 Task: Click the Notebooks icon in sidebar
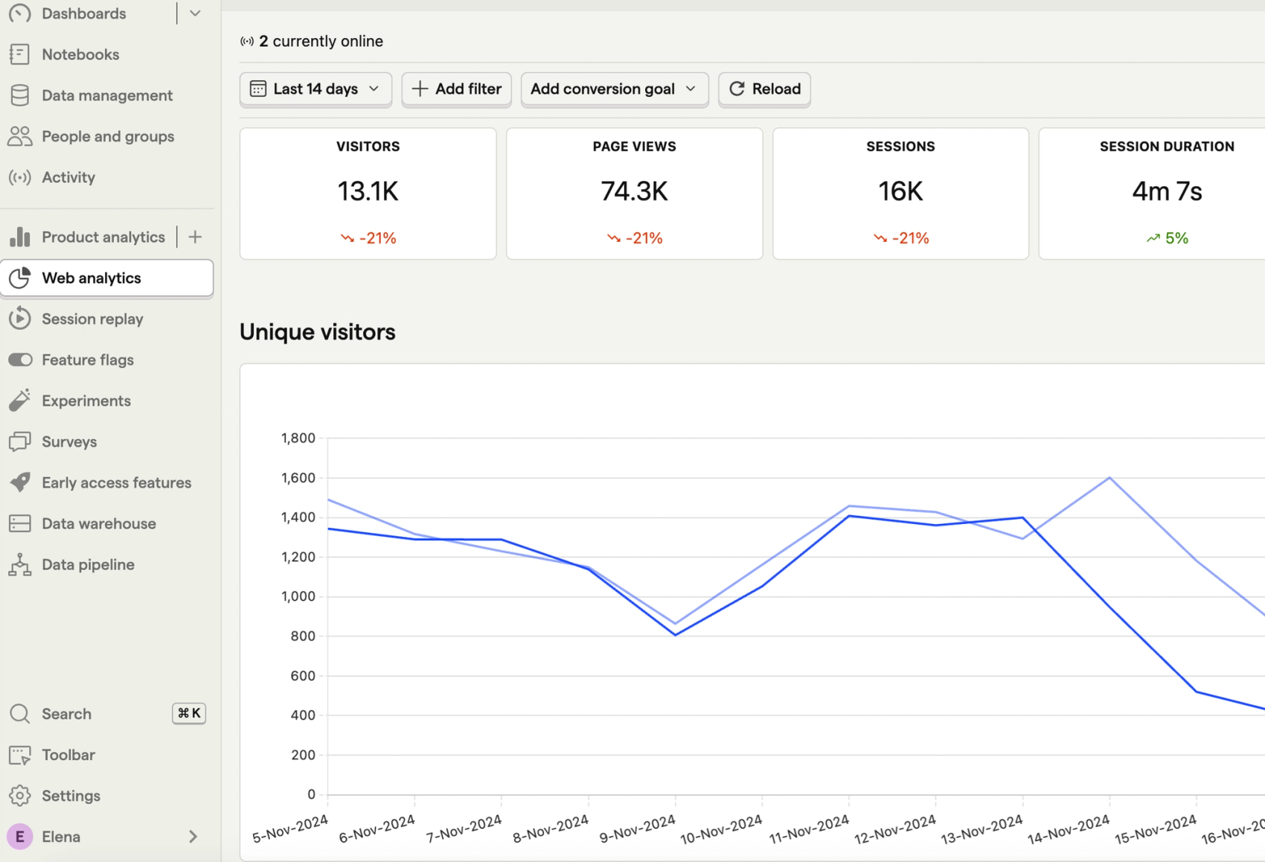click(x=20, y=54)
